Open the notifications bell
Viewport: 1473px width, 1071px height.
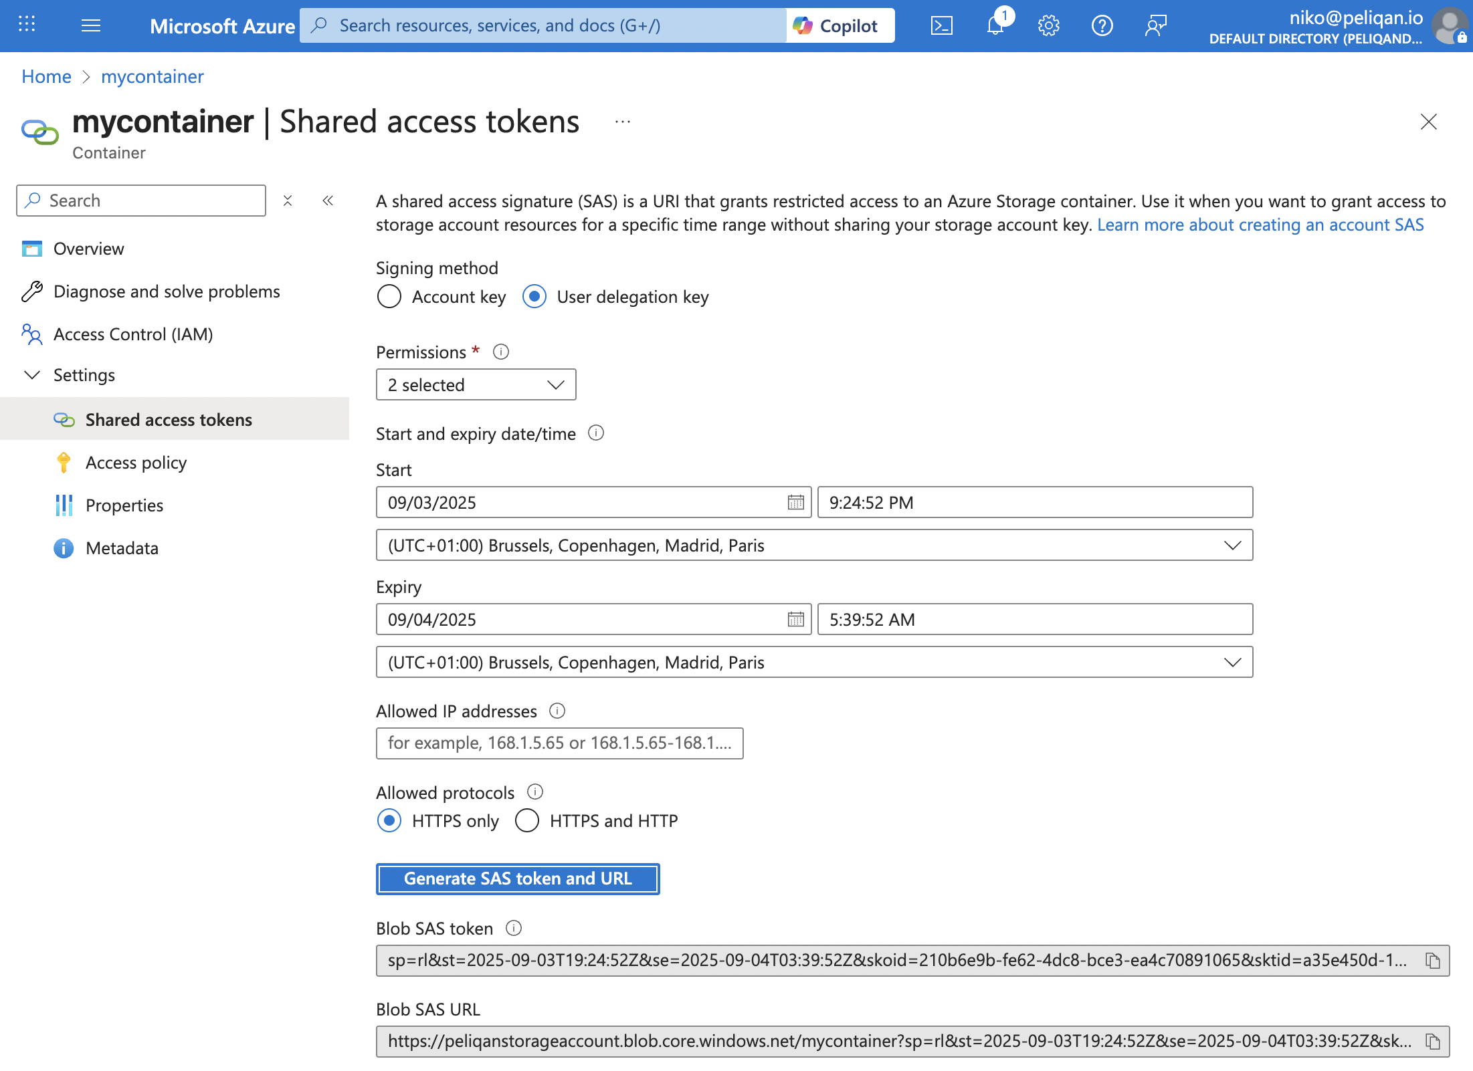[x=995, y=25]
